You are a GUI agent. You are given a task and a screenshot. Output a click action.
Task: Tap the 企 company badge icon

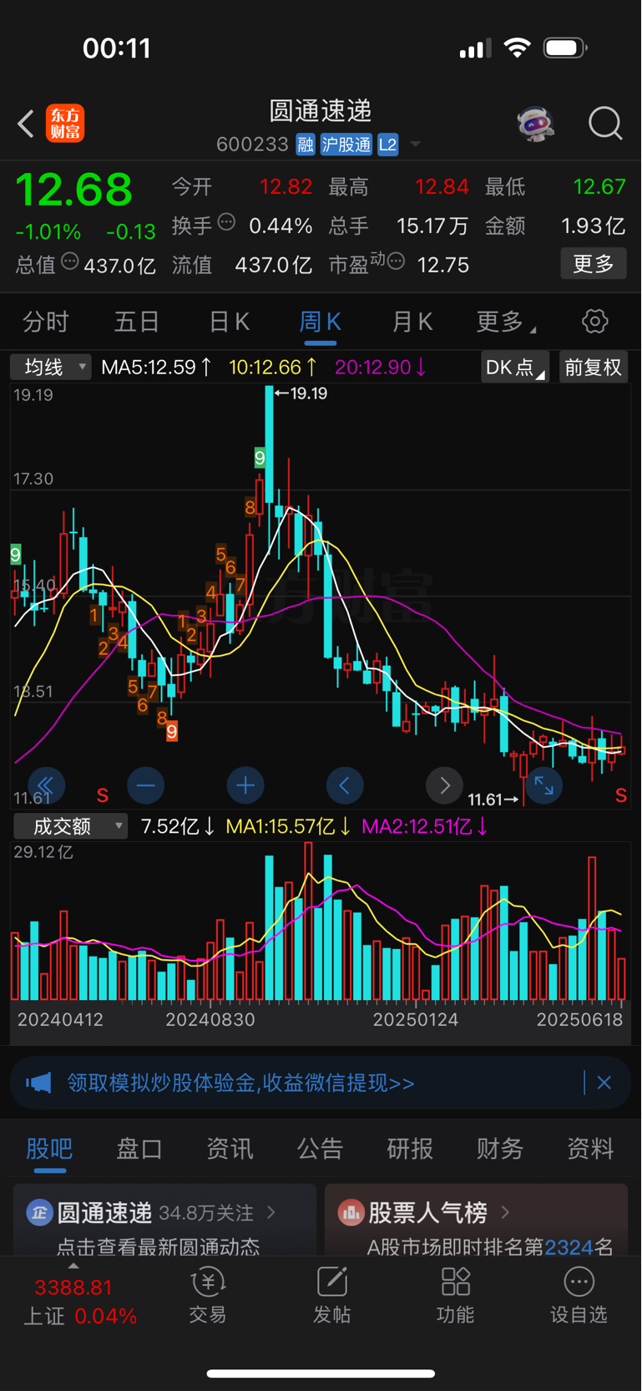39,1212
